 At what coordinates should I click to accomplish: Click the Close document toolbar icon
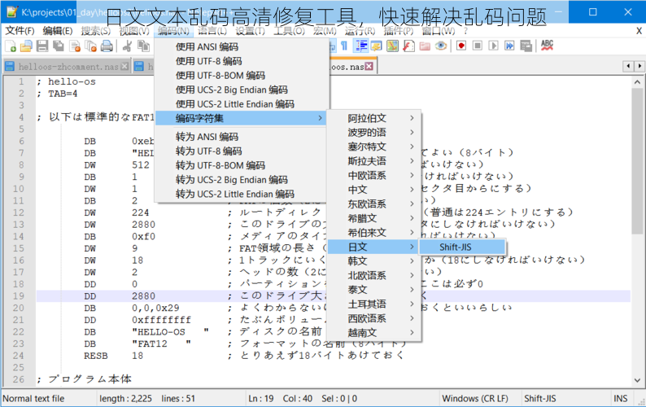(75, 46)
